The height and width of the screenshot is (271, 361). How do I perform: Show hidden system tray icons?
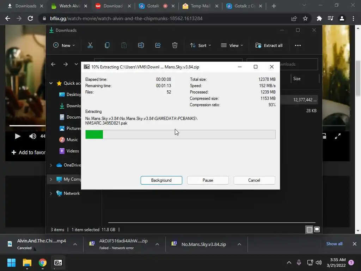[289, 262]
